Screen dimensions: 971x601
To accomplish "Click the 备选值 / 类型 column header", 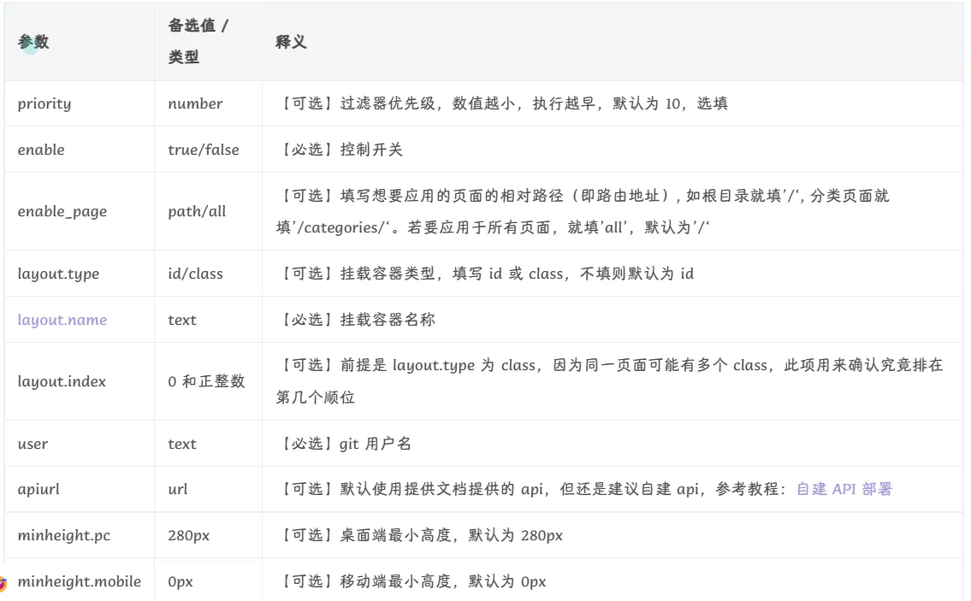I will click(198, 42).
